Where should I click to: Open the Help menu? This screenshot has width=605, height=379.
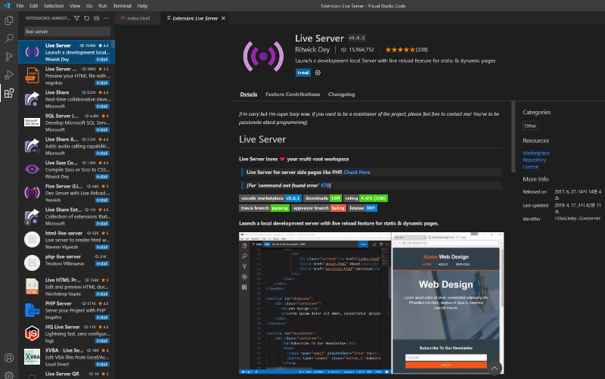(142, 6)
